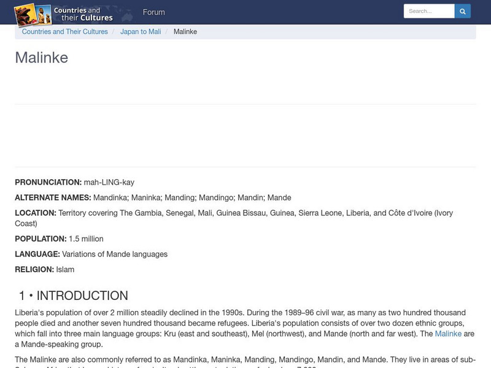This screenshot has height=368, width=491.
Task: Focus the Search input field
Action: pyautogui.click(x=429, y=11)
